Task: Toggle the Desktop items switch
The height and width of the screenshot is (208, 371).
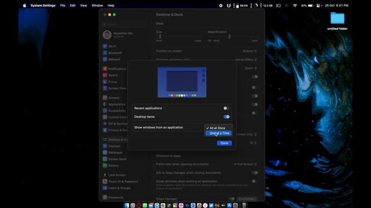Action: point(227,117)
